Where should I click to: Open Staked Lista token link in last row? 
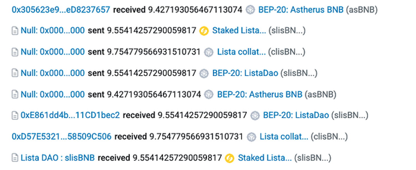tap(265, 158)
